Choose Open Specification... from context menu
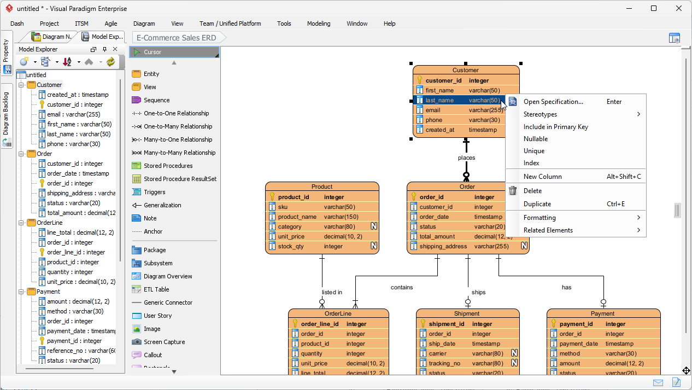692x390 pixels. tap(576, 102)
